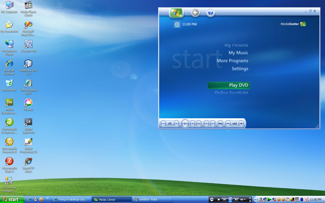Stop playback in taskbar media toolbar
The width and height of the screenshot is (325, 203).
[x=219, y=199]
